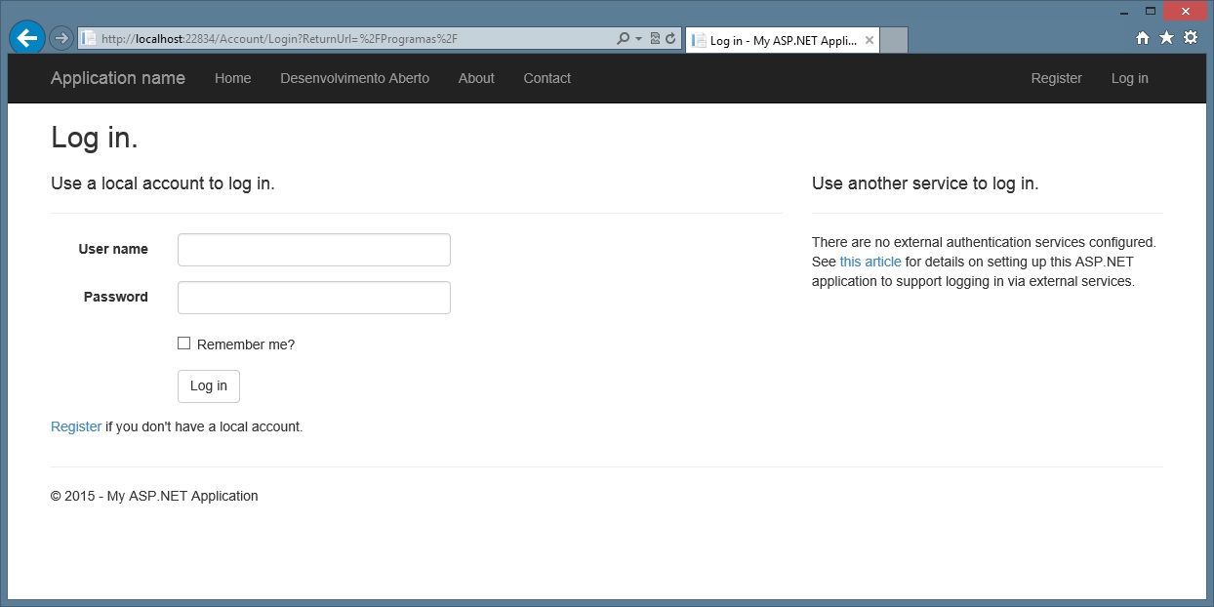Open Favorites using the star icon

point(1166,38)
